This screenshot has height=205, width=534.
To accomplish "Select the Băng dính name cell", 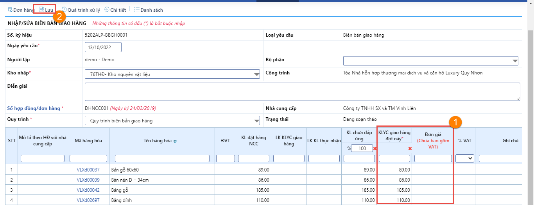I will [x=162, y=200].
